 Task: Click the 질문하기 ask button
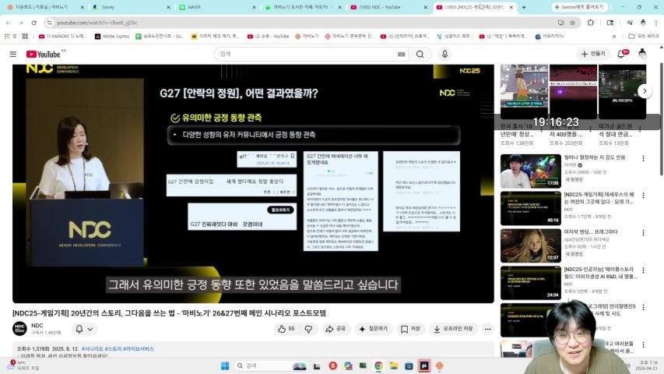pyautogui.click(x=374, y=329)
